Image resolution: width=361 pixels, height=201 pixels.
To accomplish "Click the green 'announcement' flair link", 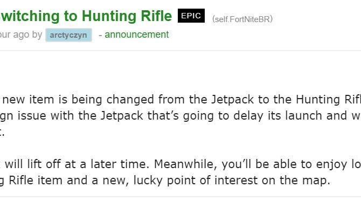I will (136, 35).
